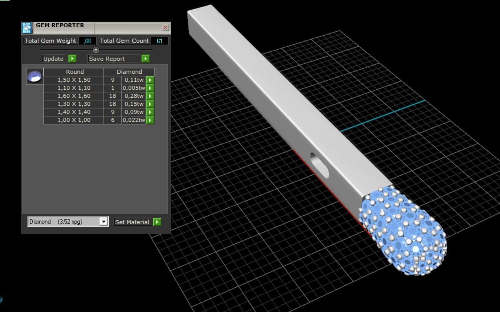Close the Gem Reporter window
This screenshot has width=500, height=312.
pos(165,28)
